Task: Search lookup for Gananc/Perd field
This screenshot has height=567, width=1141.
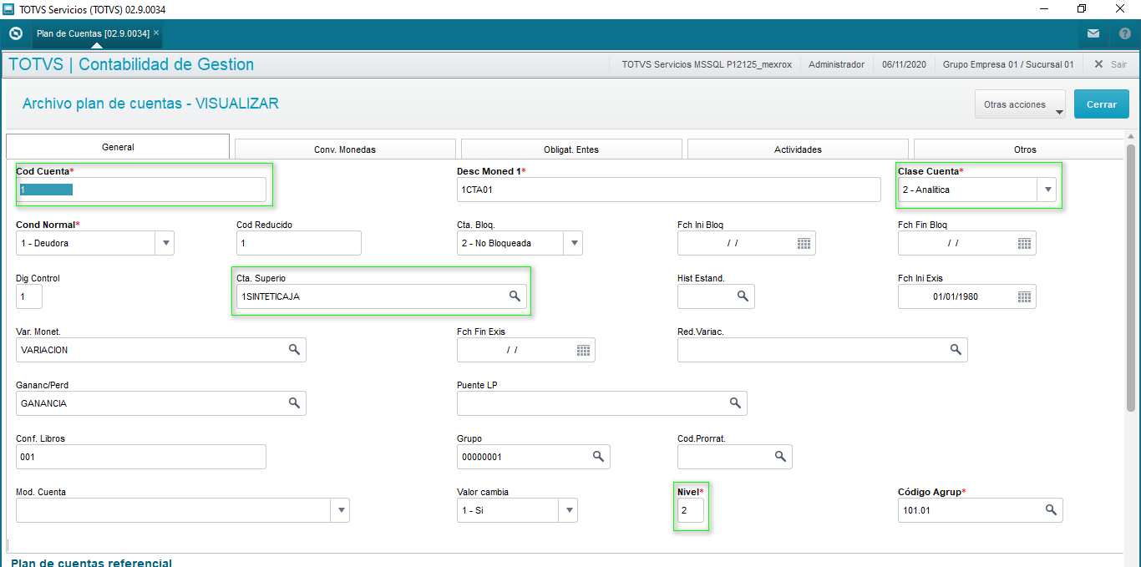Action: [294, 403]
